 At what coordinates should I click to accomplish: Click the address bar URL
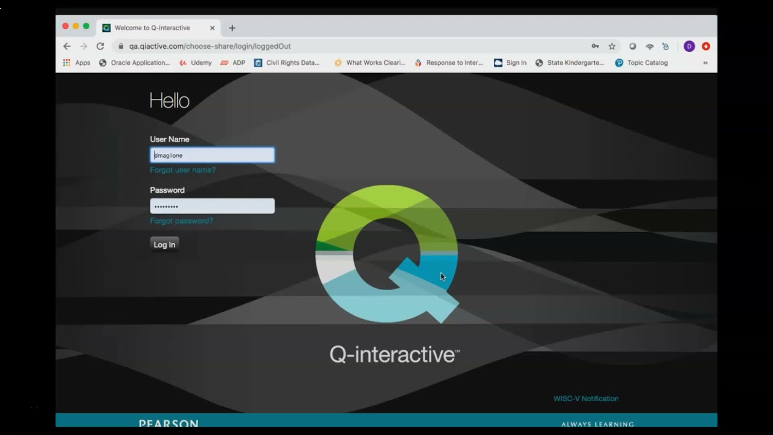point(210,46)
